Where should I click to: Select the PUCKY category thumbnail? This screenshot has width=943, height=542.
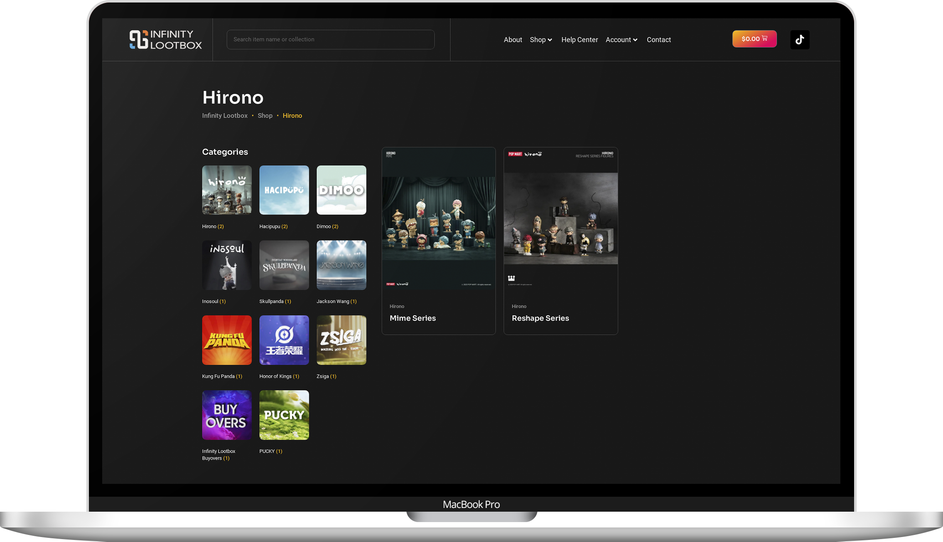(284, 415)
